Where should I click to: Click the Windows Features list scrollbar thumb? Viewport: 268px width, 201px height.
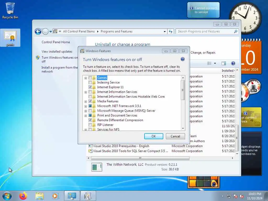coord(183,90)
